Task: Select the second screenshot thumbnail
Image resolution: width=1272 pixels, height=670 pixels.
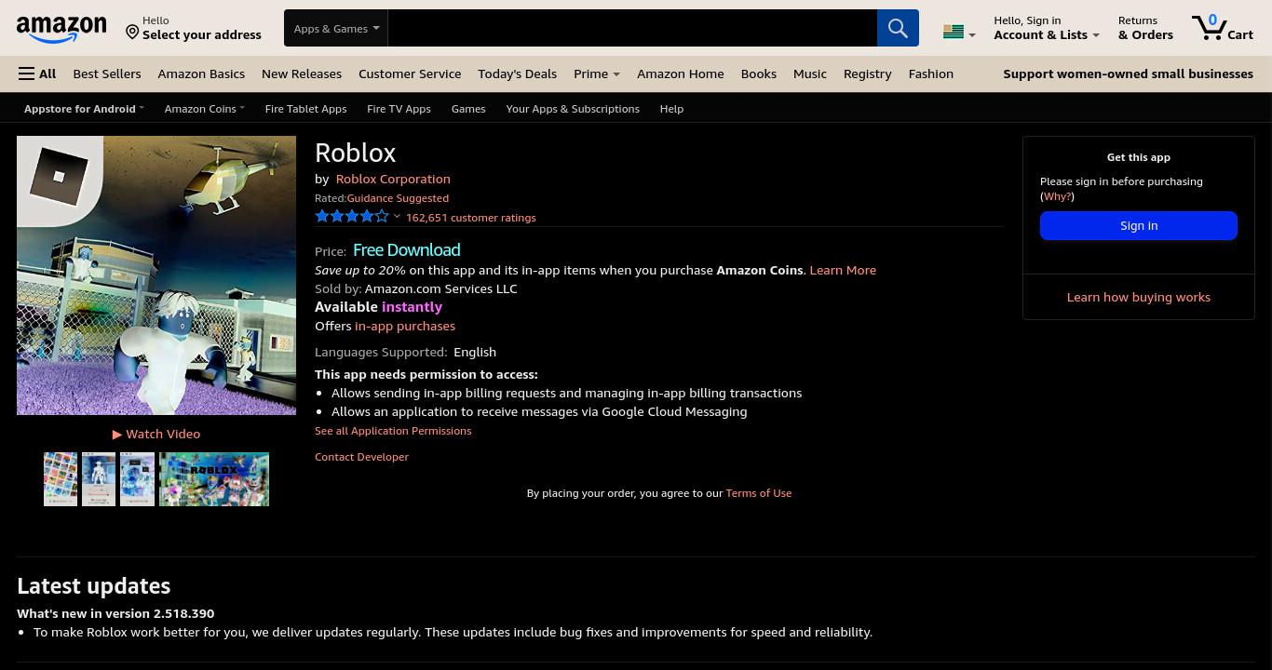Action: (99, 479)
